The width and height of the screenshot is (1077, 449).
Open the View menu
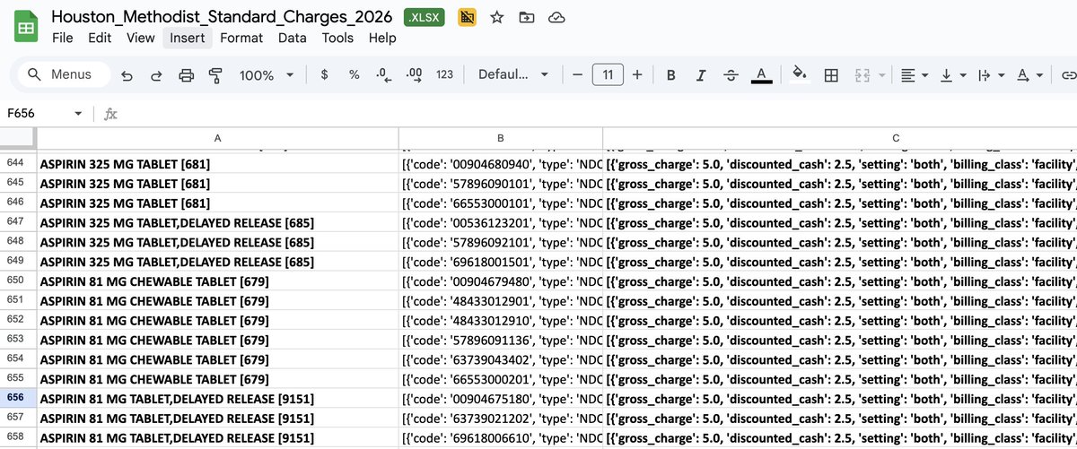(140, 38)
